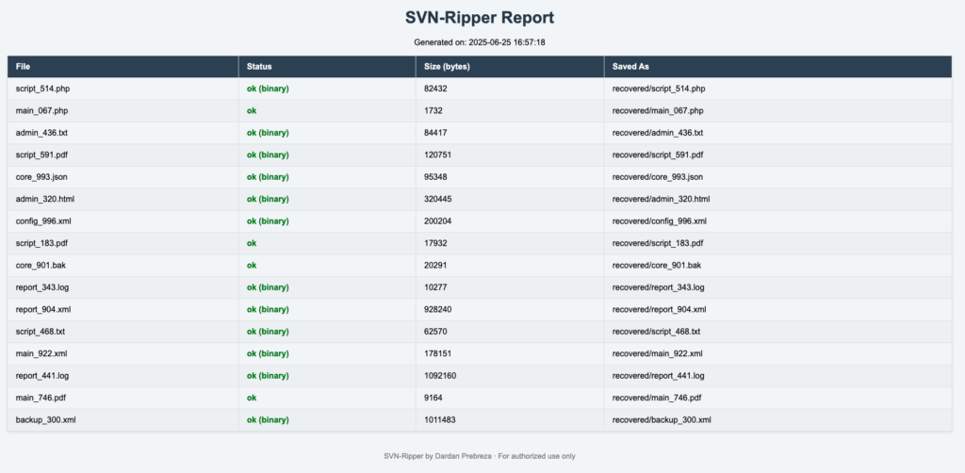The image size is (965, 473).
Task: Click saved path recovered/script_591.pdf
Action: [658, 155]
